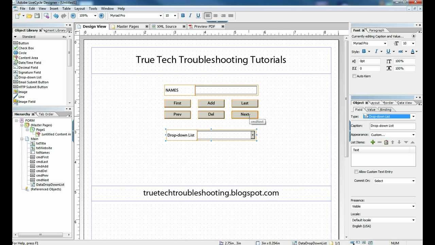Tick Allow Custom Text Entry checkbox
Image resolution: width=435 pixels, height=245 pixels.
tap(356, 172)
